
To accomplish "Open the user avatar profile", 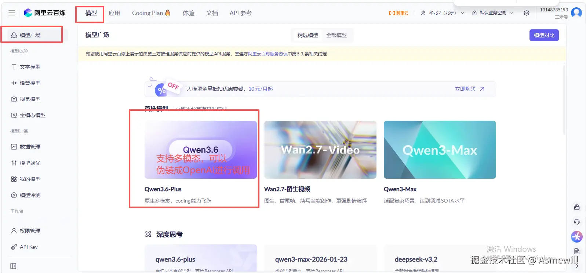I will [576, 13].
